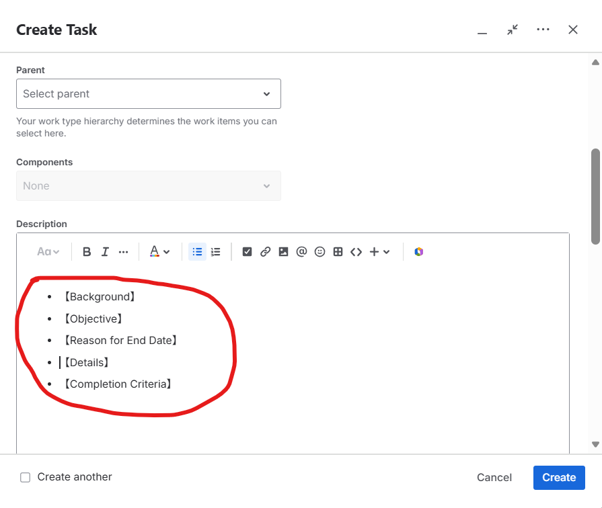Click the scroll down arrow

point(595,444)
